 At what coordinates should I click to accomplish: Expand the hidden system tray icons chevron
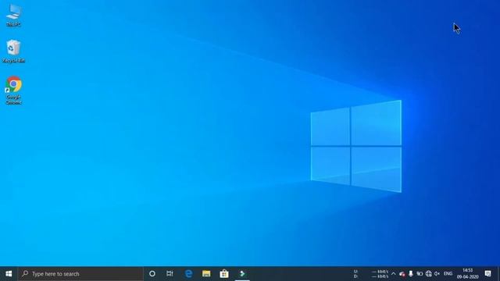(393, 274)
